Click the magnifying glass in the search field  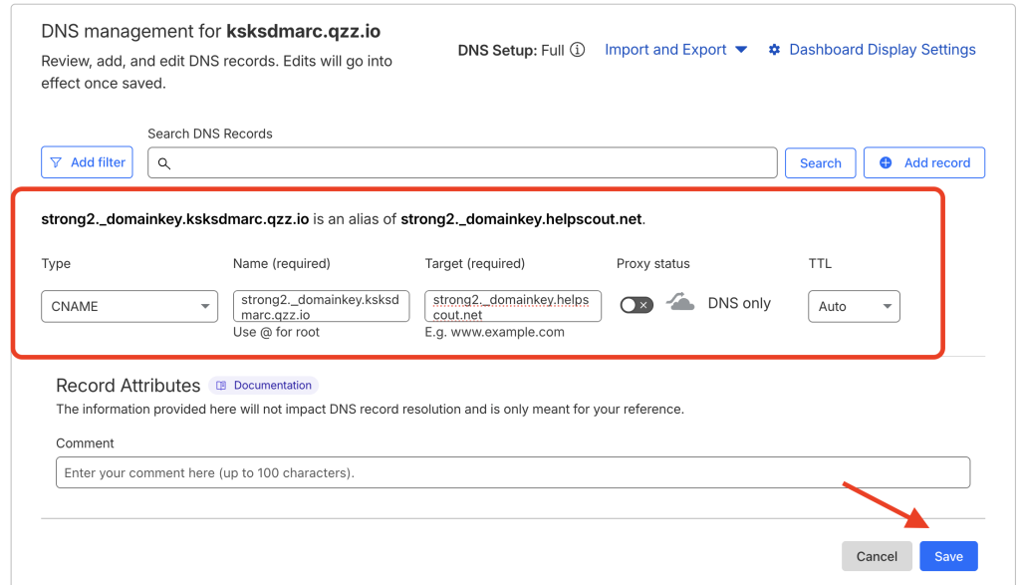[x=164, y=163]
